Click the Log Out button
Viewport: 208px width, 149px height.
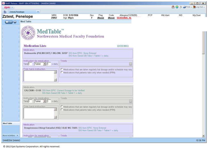pos(199,7)
